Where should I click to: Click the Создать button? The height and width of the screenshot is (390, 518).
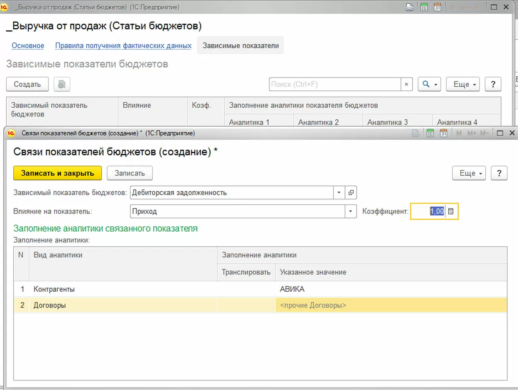point(27,84)
